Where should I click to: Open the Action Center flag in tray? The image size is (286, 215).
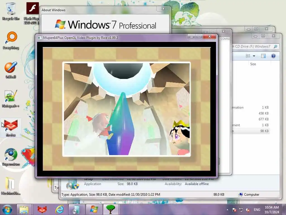point(234,210)
